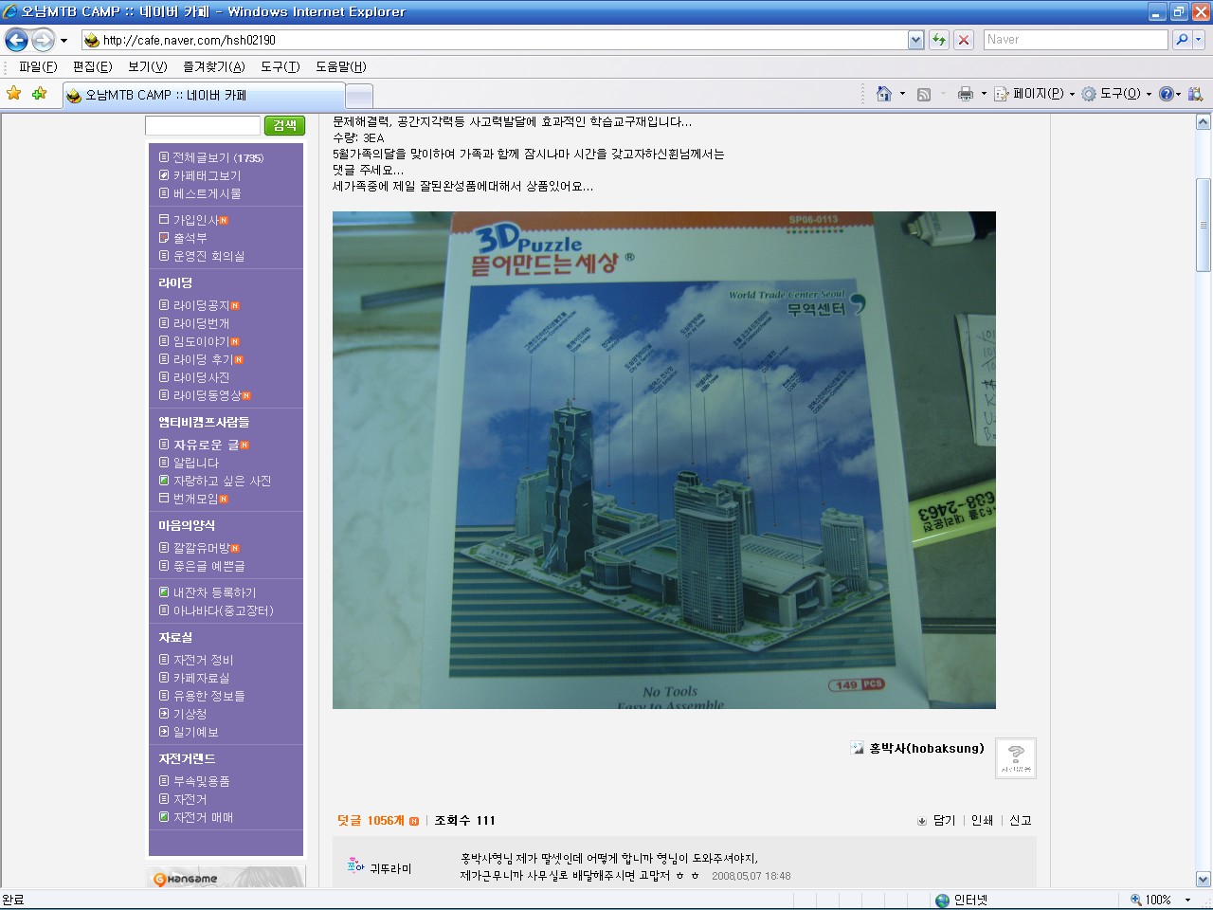Click the Naver search box
This screenshot has height=910, width=1213.
[1076, 40]
